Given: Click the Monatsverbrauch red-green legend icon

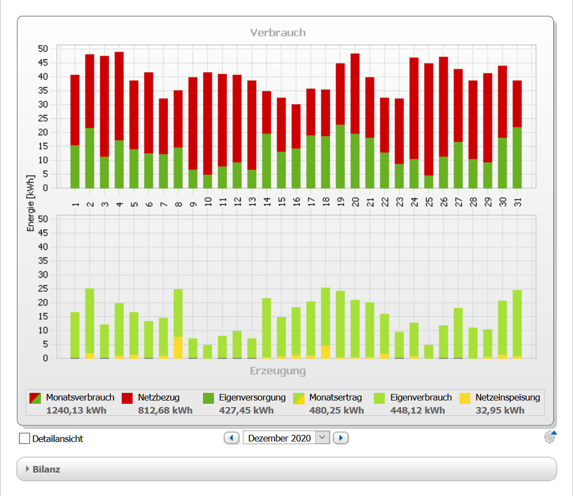Looking at the screenshot, I should pos(35,398).
